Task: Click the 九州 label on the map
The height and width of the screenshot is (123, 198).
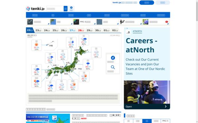Action: (47, 72)
